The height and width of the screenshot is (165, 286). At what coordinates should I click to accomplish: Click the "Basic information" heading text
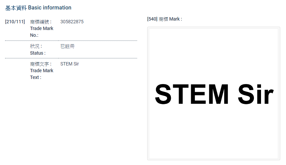(x=50, y=7)
